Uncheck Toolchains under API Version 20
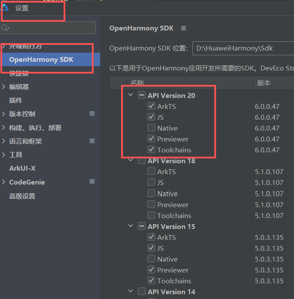 click(151, 150)
